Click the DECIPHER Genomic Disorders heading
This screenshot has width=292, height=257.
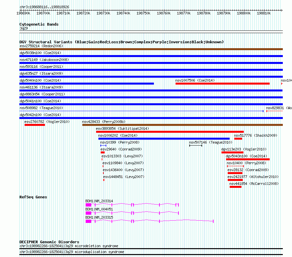49,242
